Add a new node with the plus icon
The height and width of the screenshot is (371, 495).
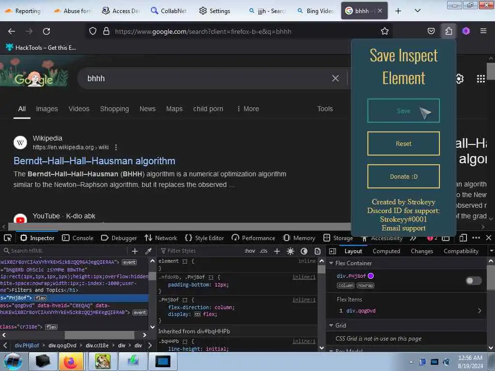(135, 251)
